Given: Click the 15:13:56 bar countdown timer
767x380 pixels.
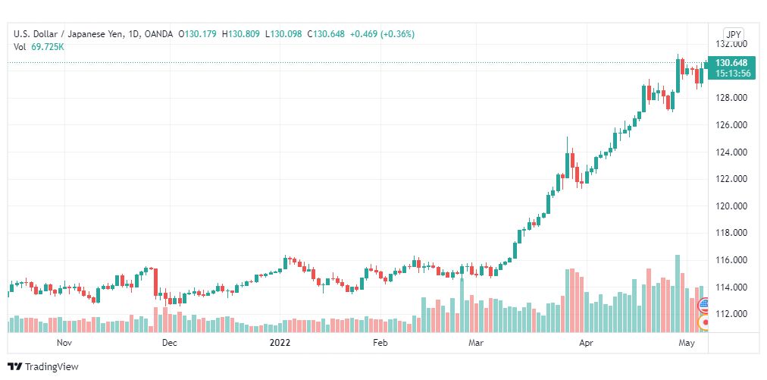Looking at the screenshot, I should 731,74.
